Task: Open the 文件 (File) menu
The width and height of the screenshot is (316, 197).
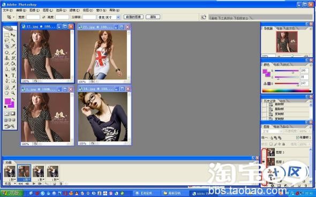Action: (x=7, y=10)
